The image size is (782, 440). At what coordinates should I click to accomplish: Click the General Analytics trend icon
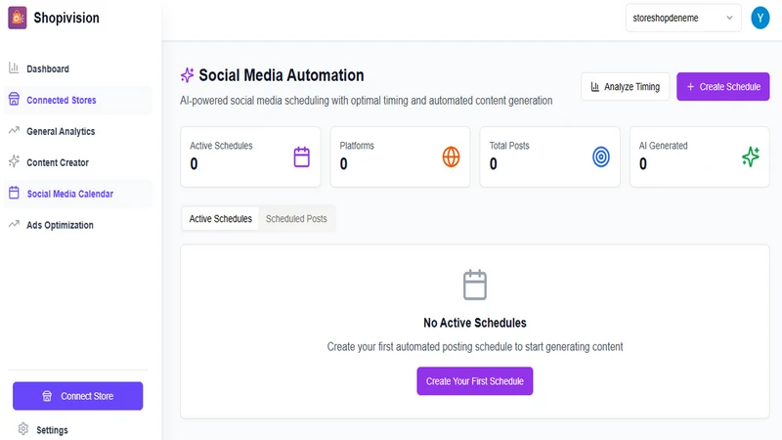14,131
